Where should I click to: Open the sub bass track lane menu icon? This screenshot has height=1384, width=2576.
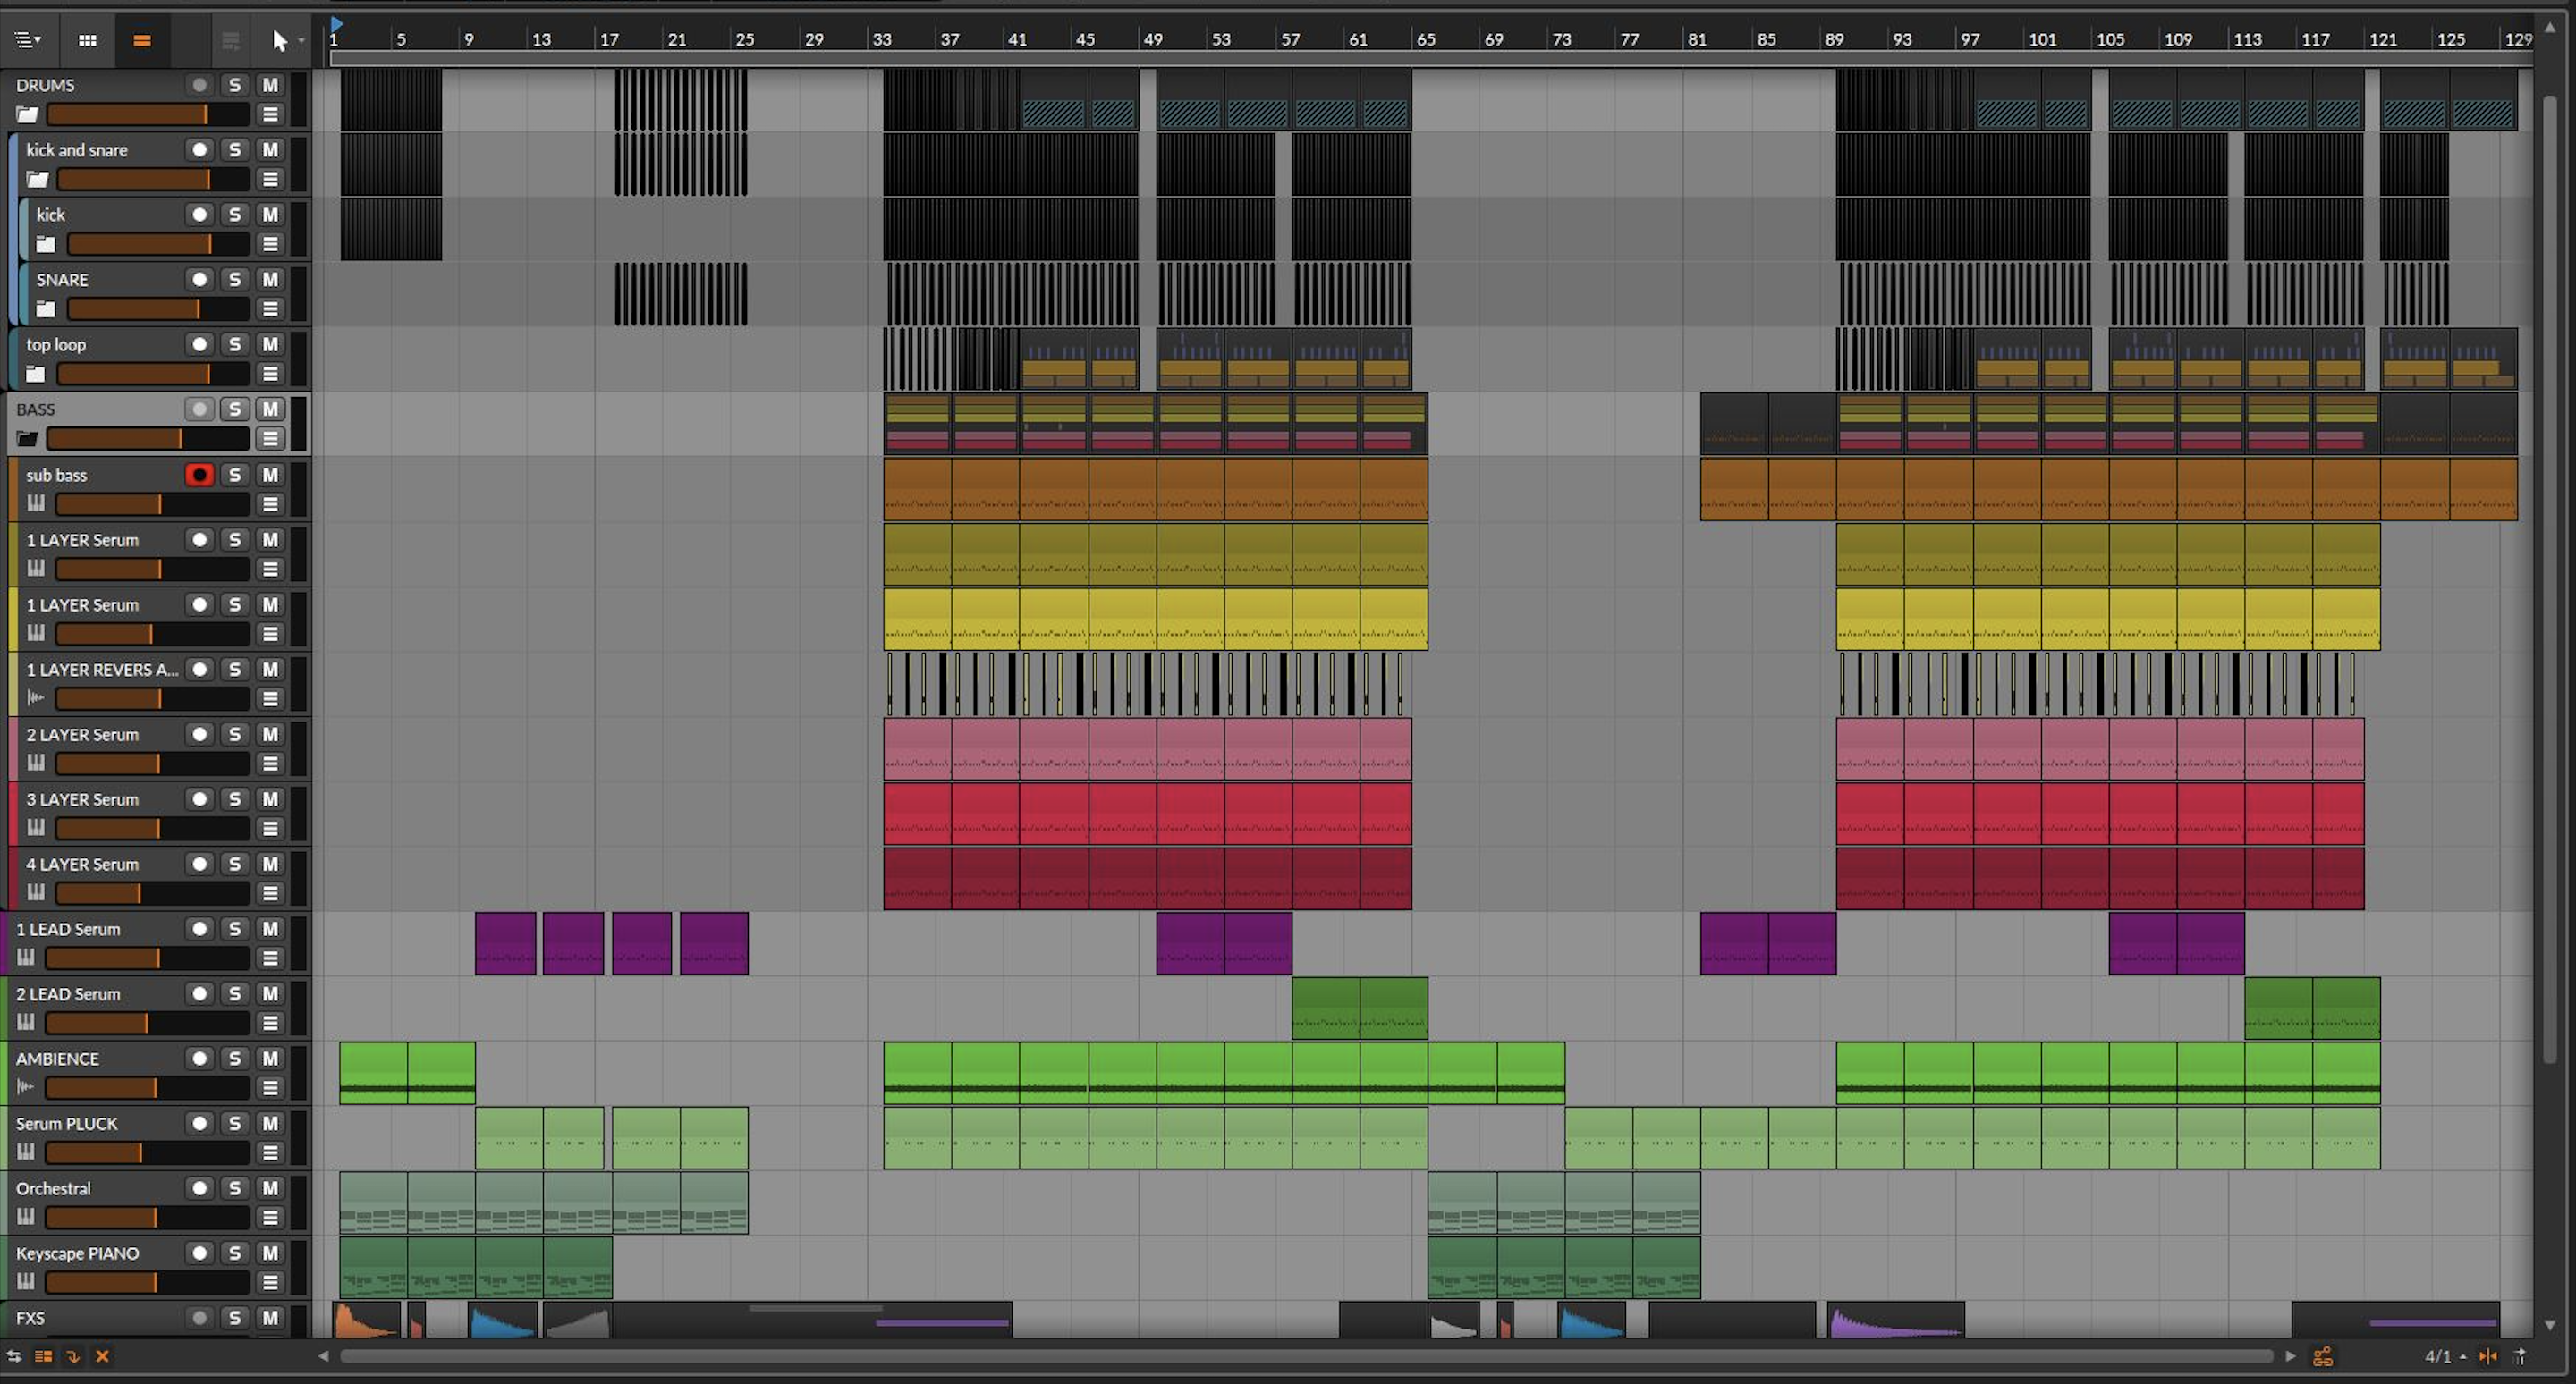coord(270,504)
